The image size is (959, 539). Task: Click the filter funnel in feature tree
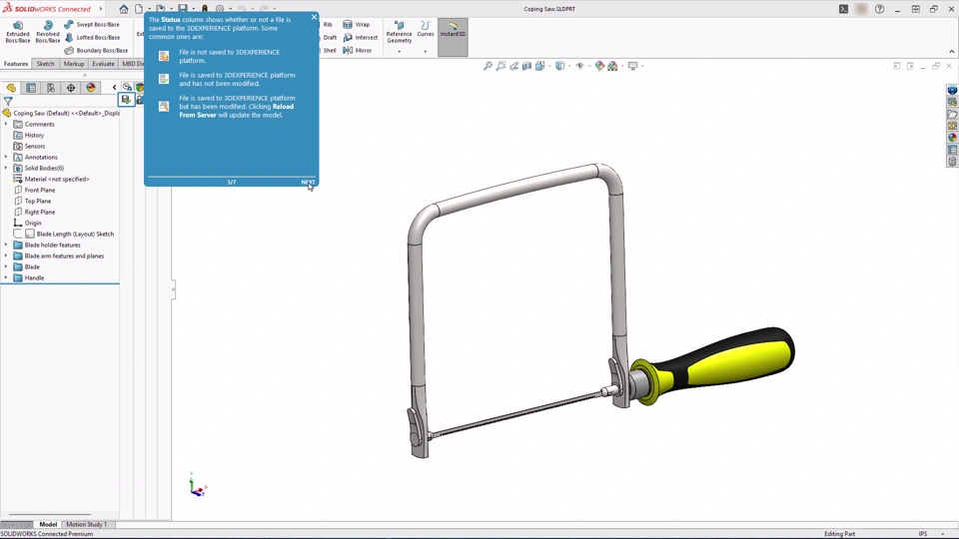tap(8, 102)
